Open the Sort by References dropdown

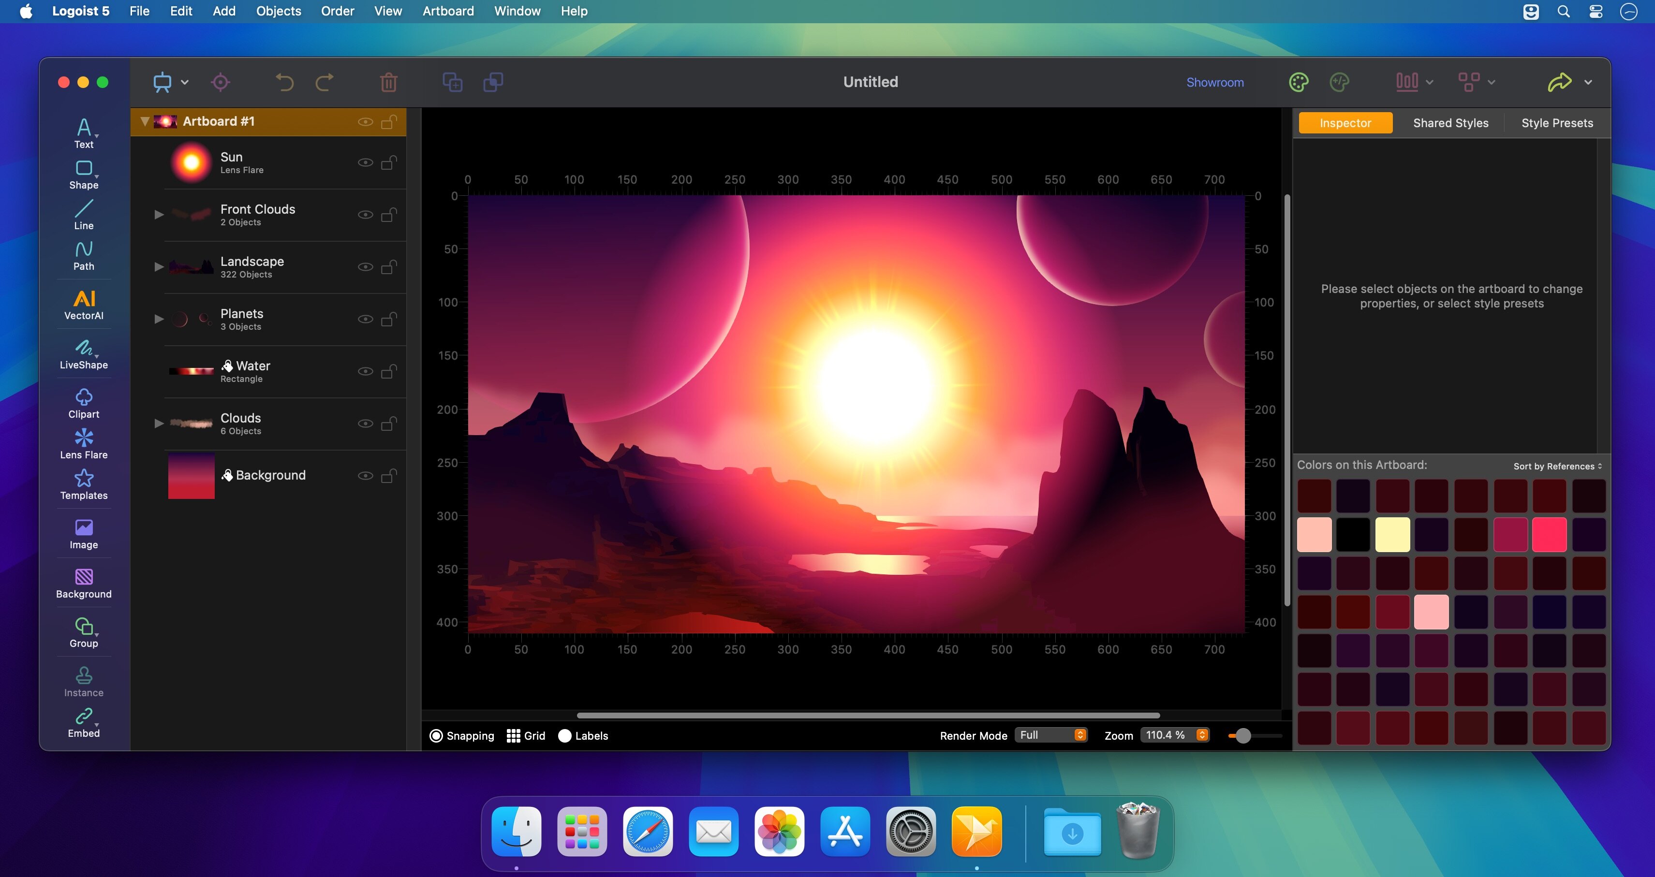point(1557,466)
